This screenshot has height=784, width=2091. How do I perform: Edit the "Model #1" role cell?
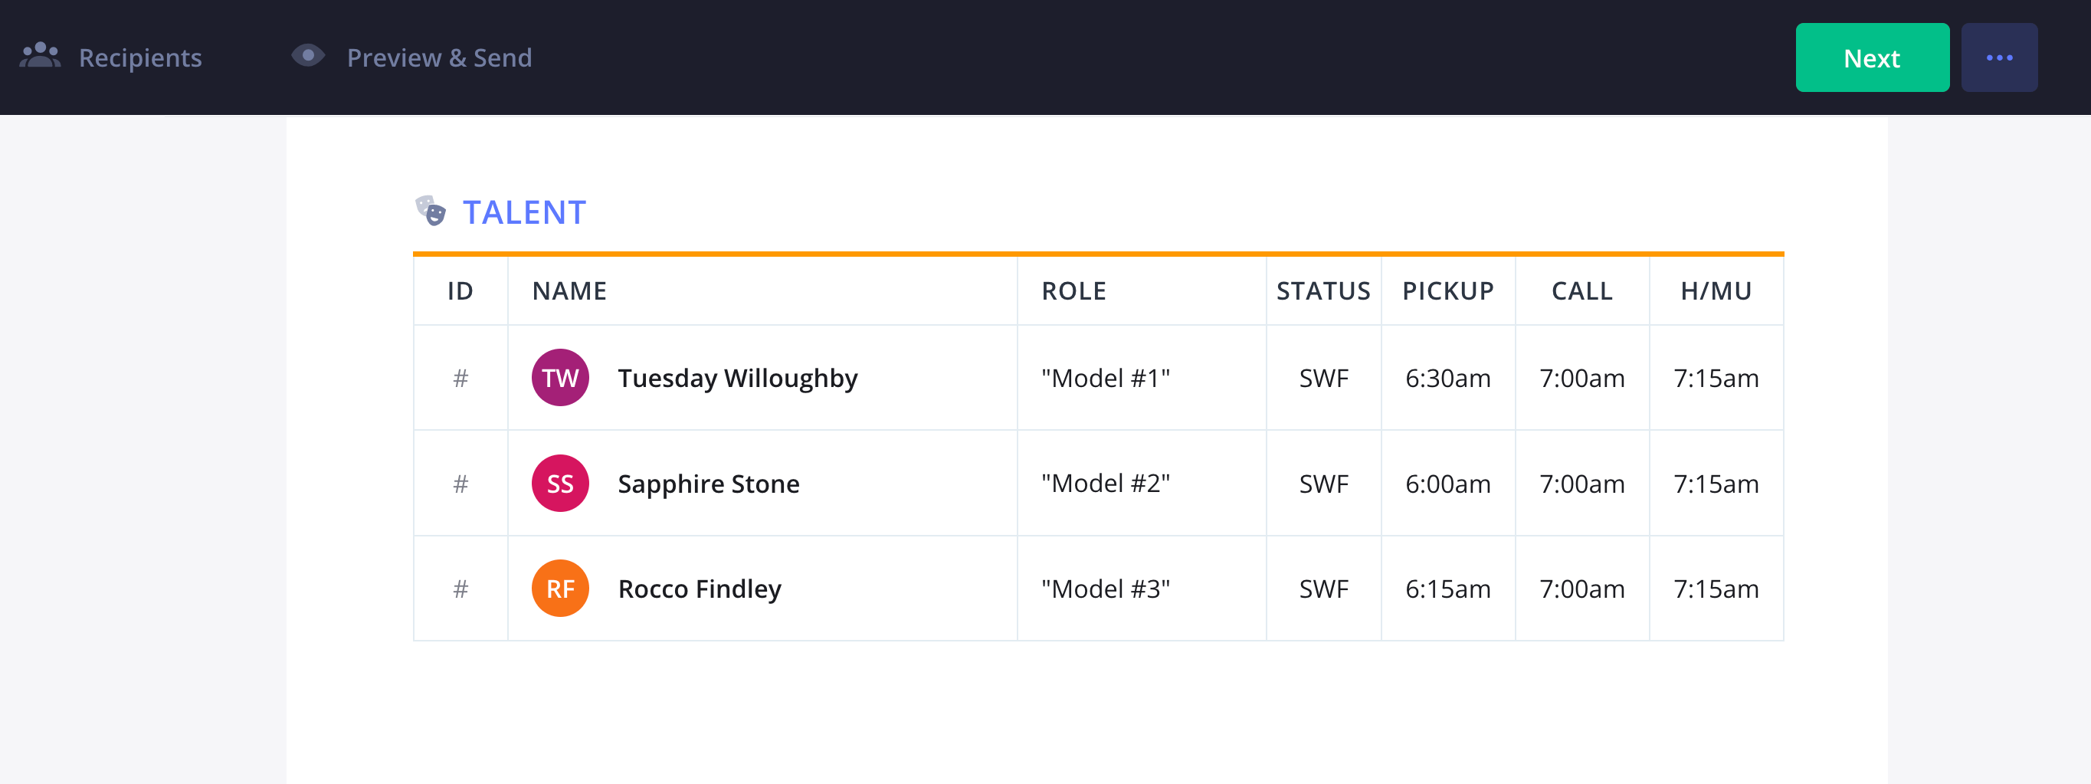tap(1106, 378)
